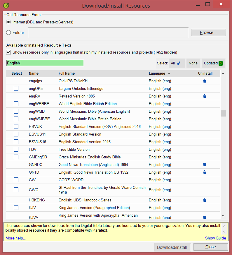Click trash icon for KJVA resource
232x255 pixels.
(205, 217)
